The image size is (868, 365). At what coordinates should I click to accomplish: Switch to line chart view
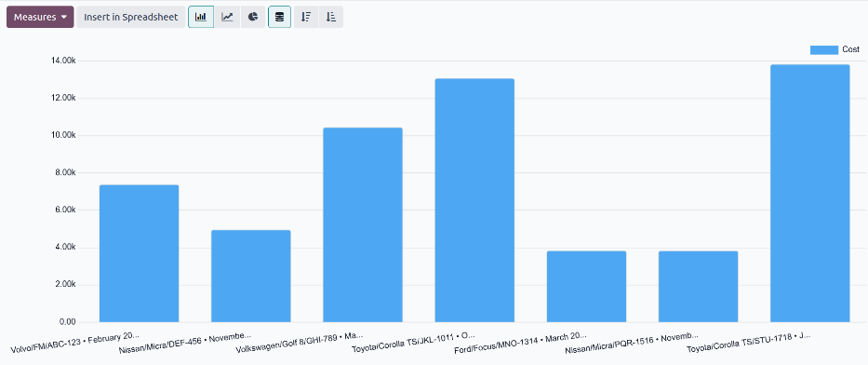(x=227, y=17)
